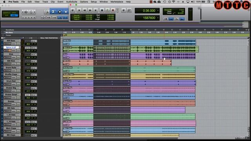Click the Fast Forward transport button

click(x=90, y=10)
